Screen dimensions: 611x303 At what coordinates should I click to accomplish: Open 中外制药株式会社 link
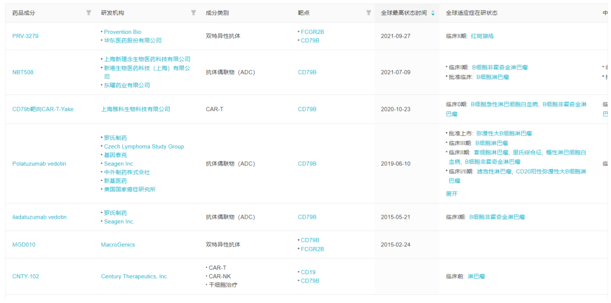pyautogui.click(x=127, y=172)
